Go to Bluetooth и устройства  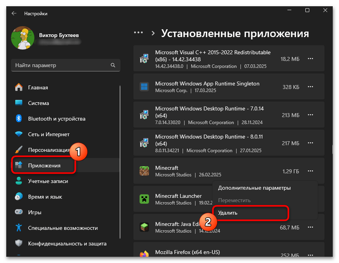pos(57,119)
